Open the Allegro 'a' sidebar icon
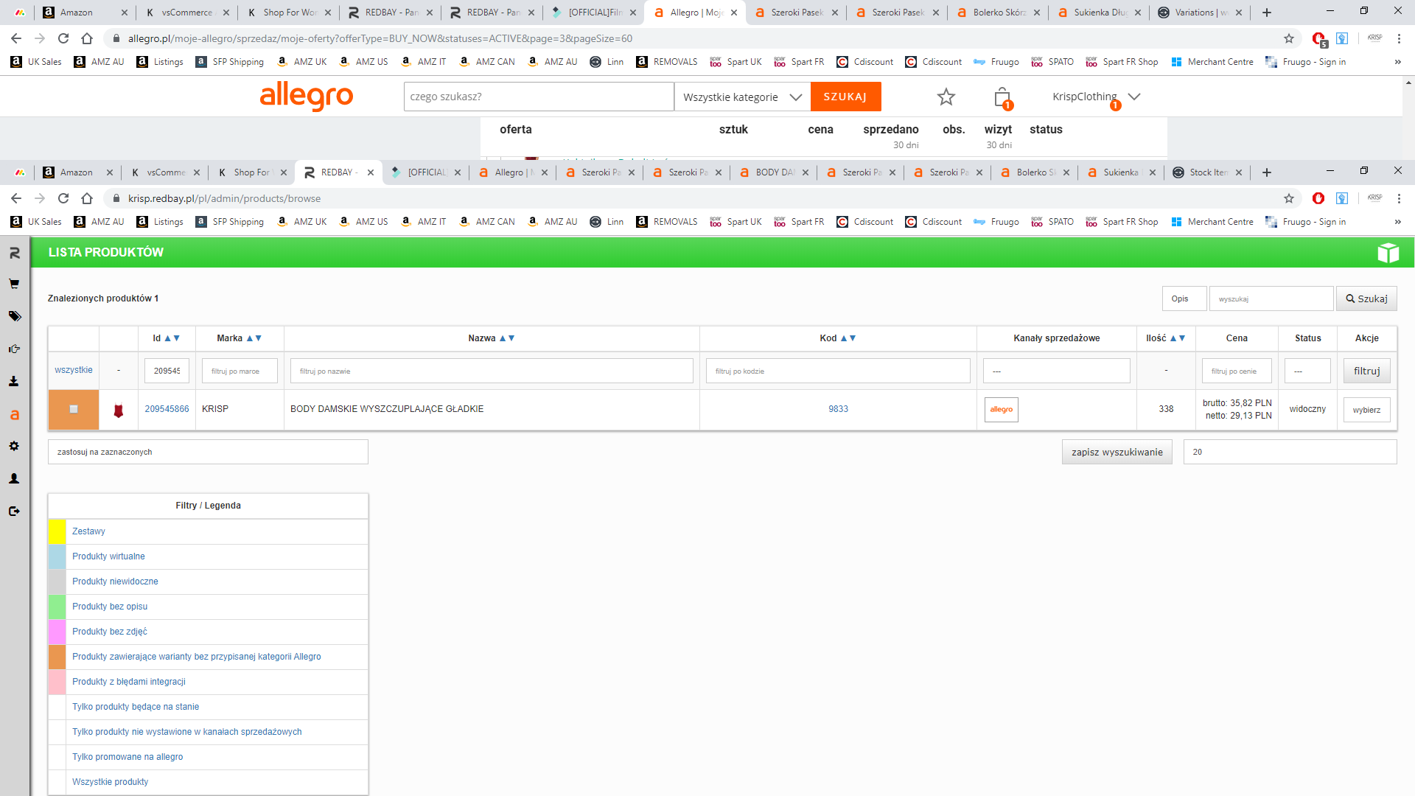1415x796 pixels. coord(14,415)
